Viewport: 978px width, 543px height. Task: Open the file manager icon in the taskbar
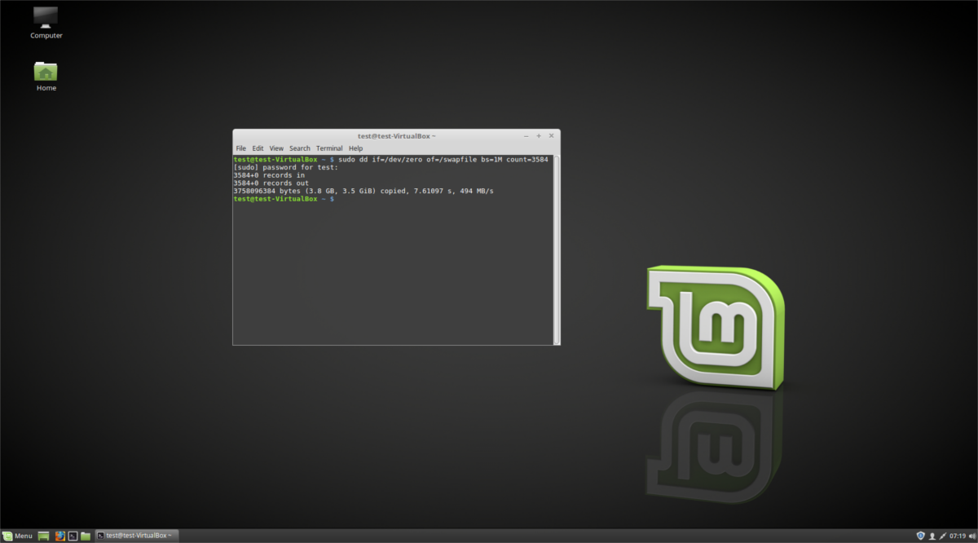[x=85, y=536]
